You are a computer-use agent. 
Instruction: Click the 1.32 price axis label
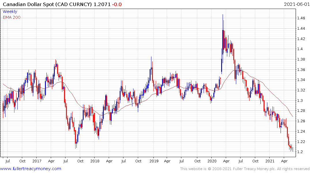coord(301,90)
